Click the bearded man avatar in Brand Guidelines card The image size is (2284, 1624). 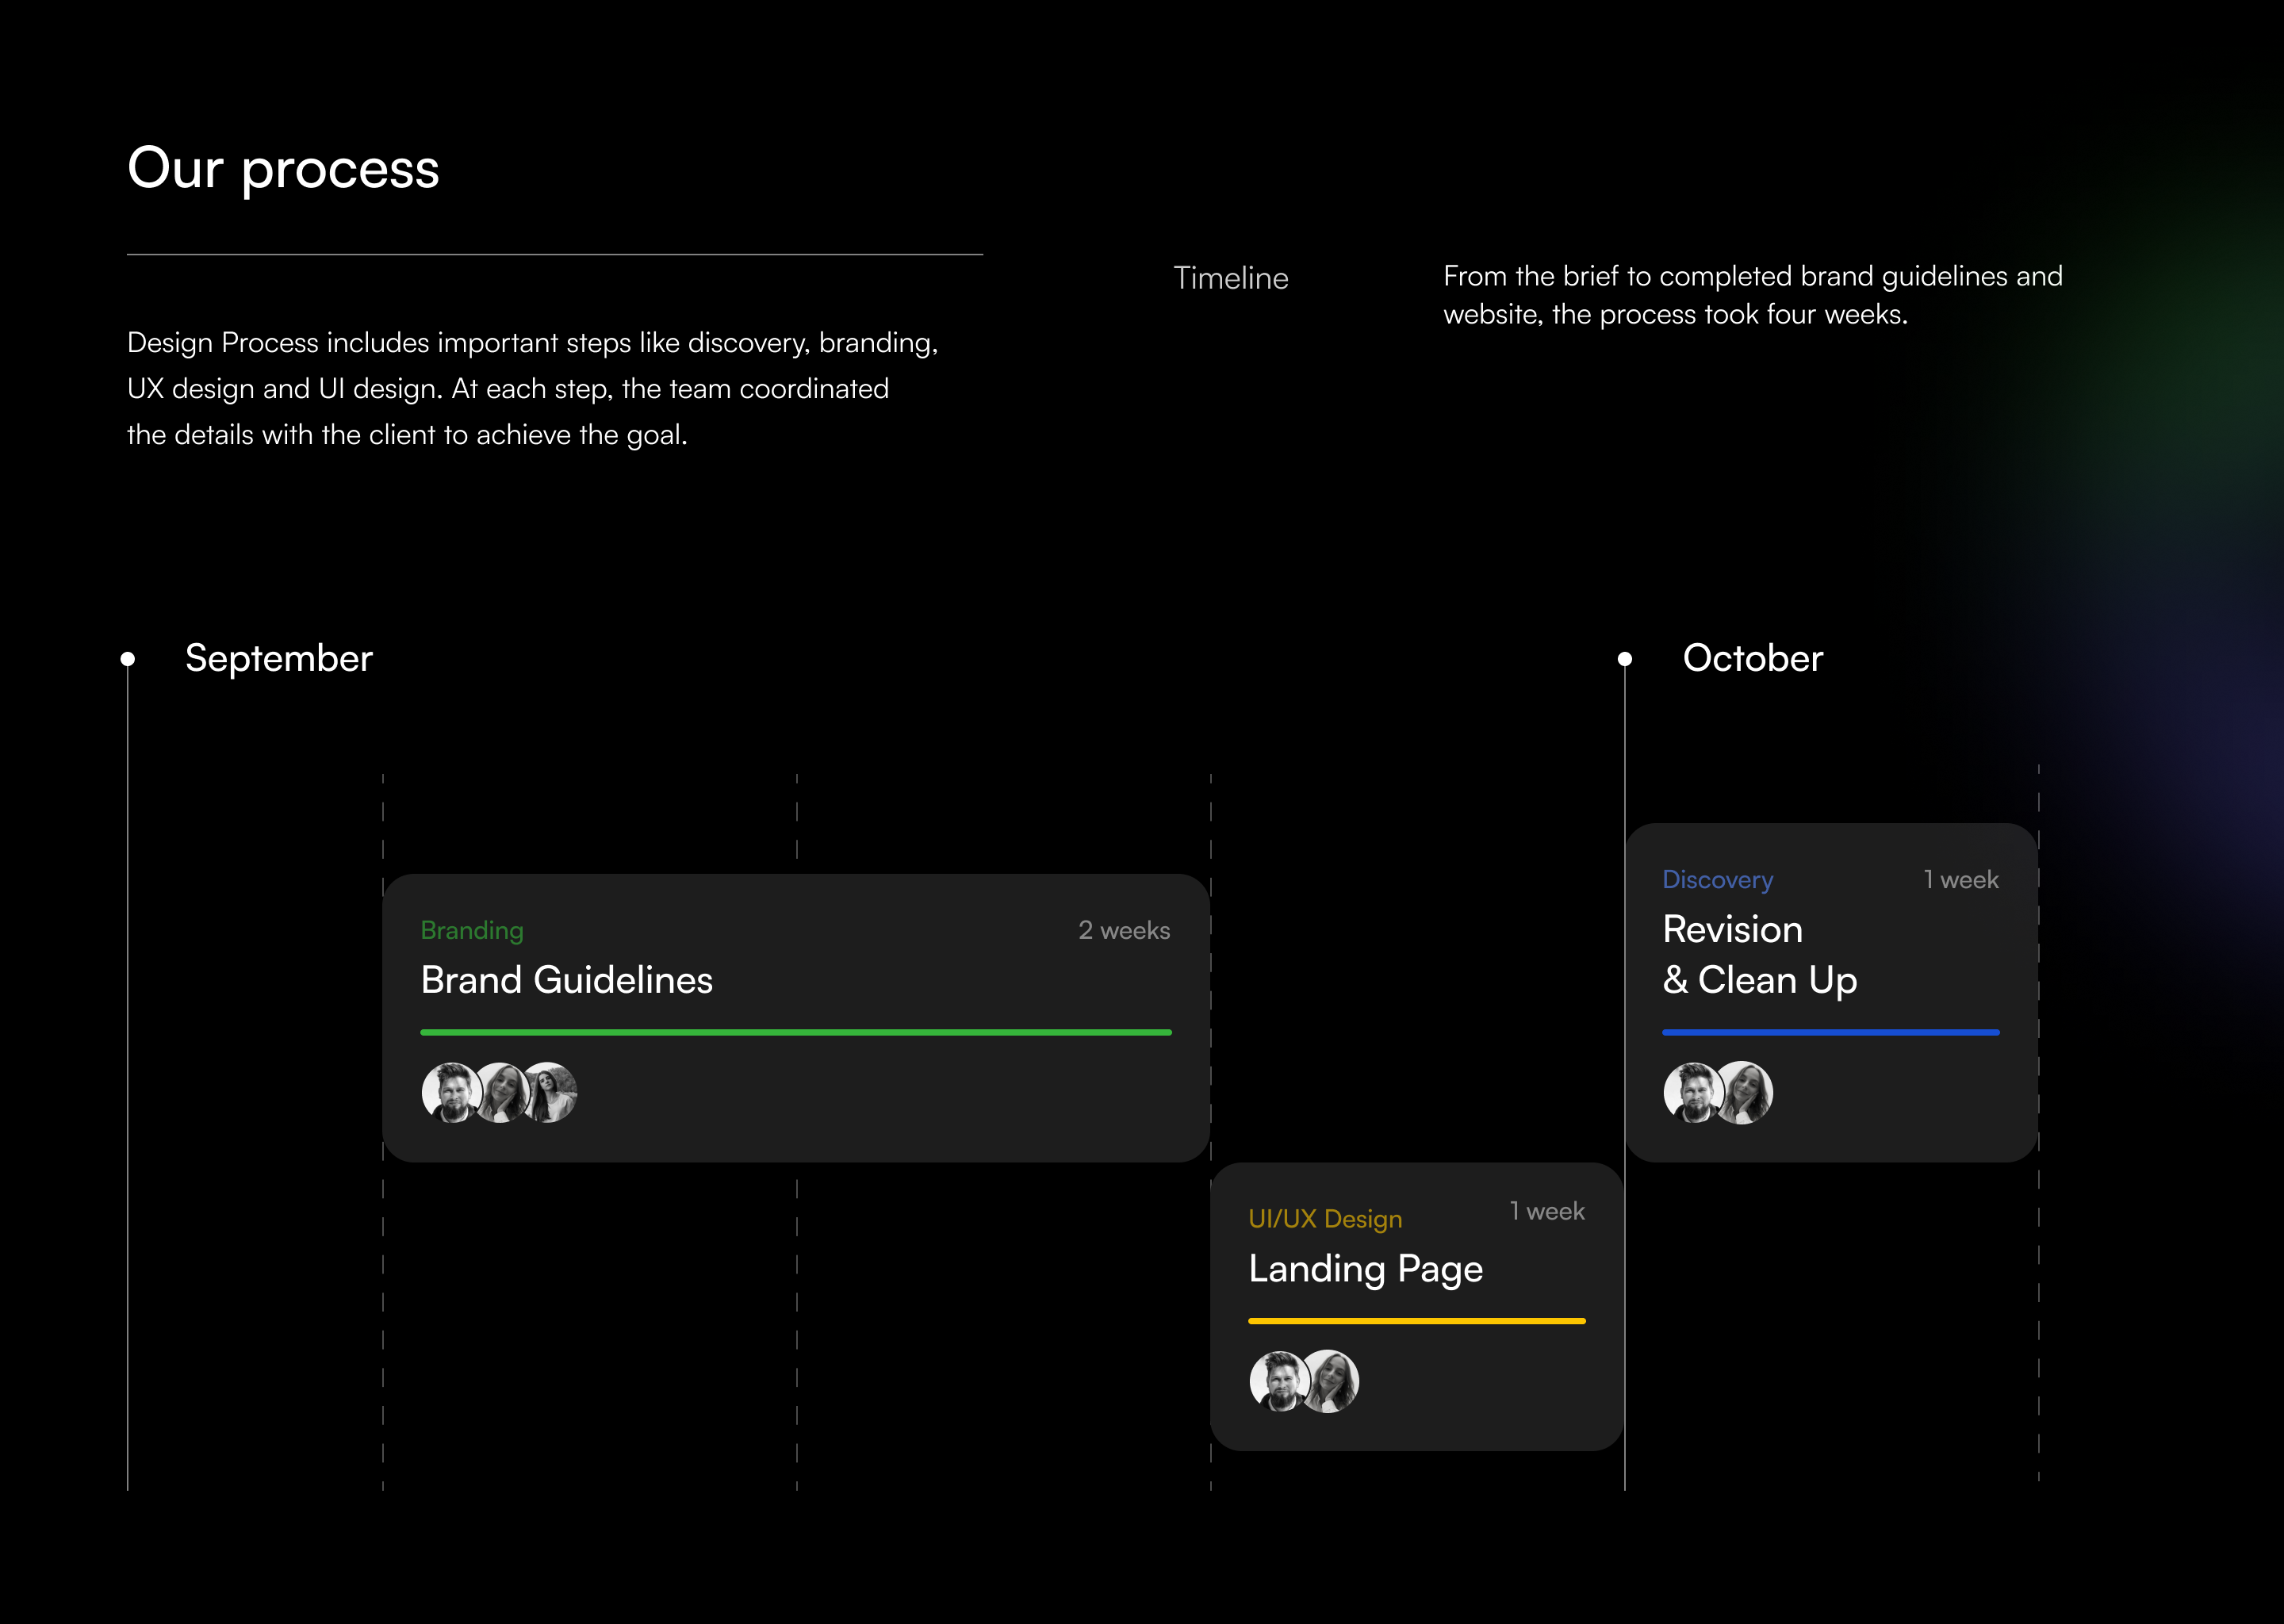point(451,1093)
